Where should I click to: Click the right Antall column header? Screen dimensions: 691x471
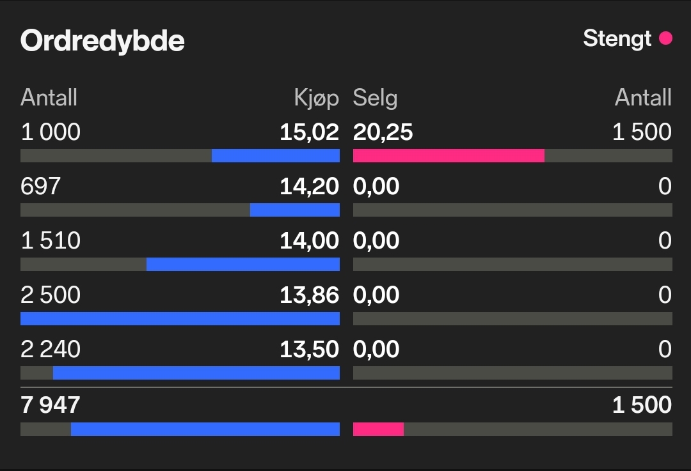coord(644,97)
